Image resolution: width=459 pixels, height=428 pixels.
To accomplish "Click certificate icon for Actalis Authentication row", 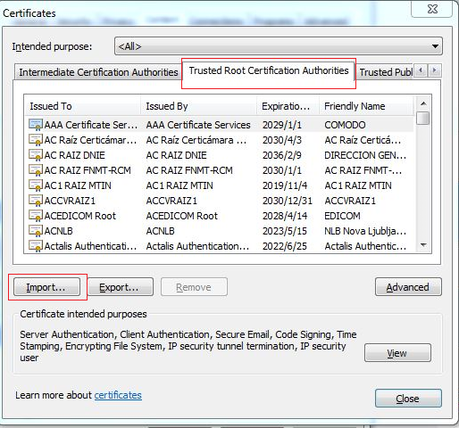I will coord(36,246).
